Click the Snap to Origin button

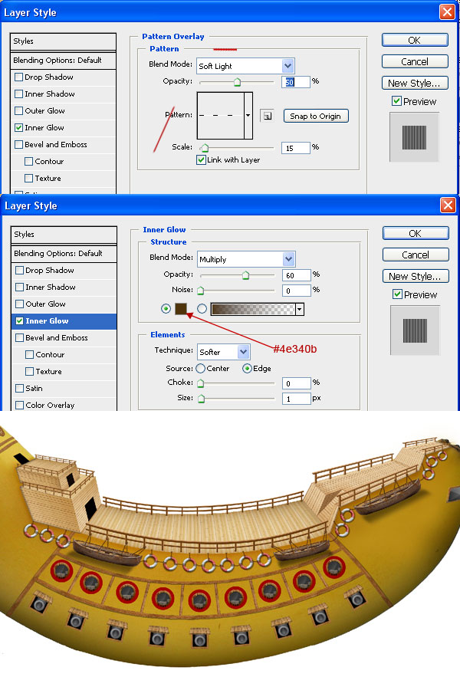[315, 116]
